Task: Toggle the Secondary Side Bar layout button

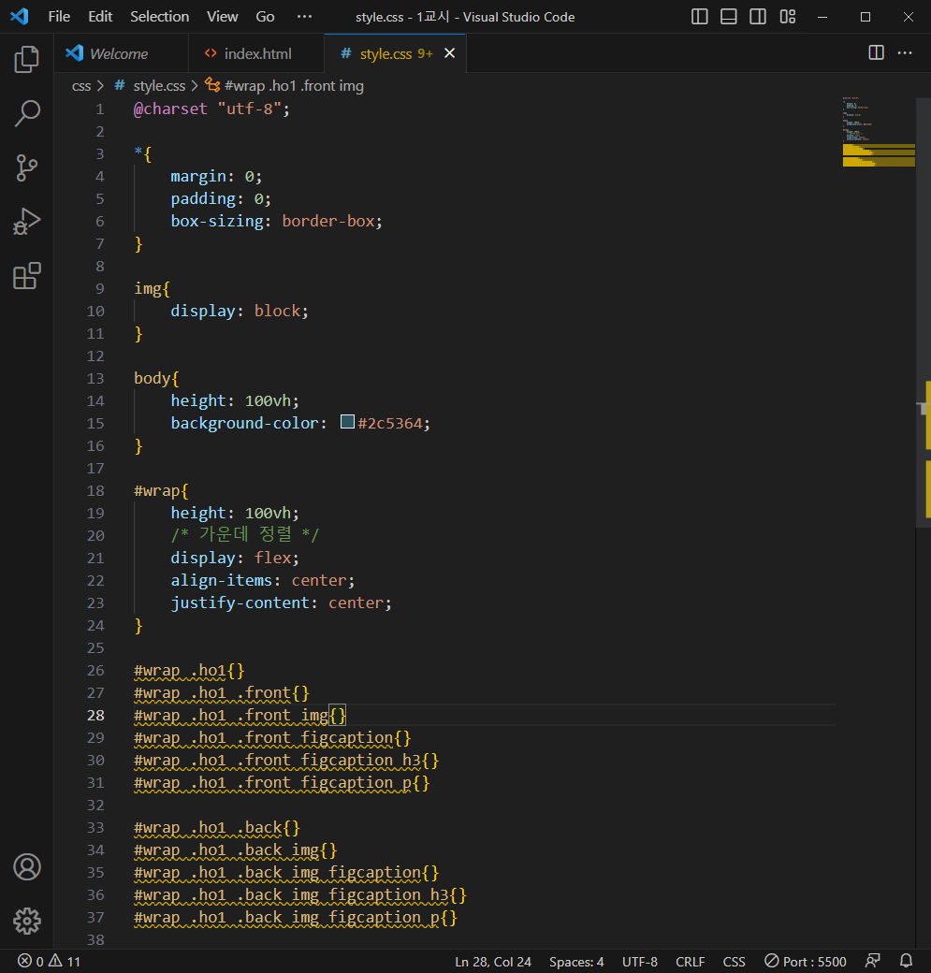Action: click(758, 17)
